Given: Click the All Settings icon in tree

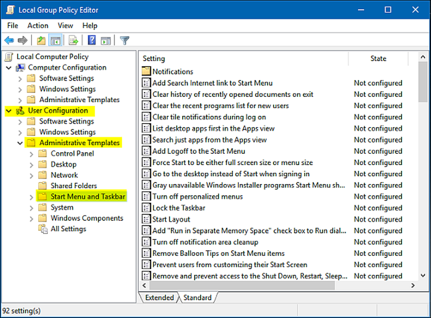Looking at the screenshot, I should tap(43, 229).
